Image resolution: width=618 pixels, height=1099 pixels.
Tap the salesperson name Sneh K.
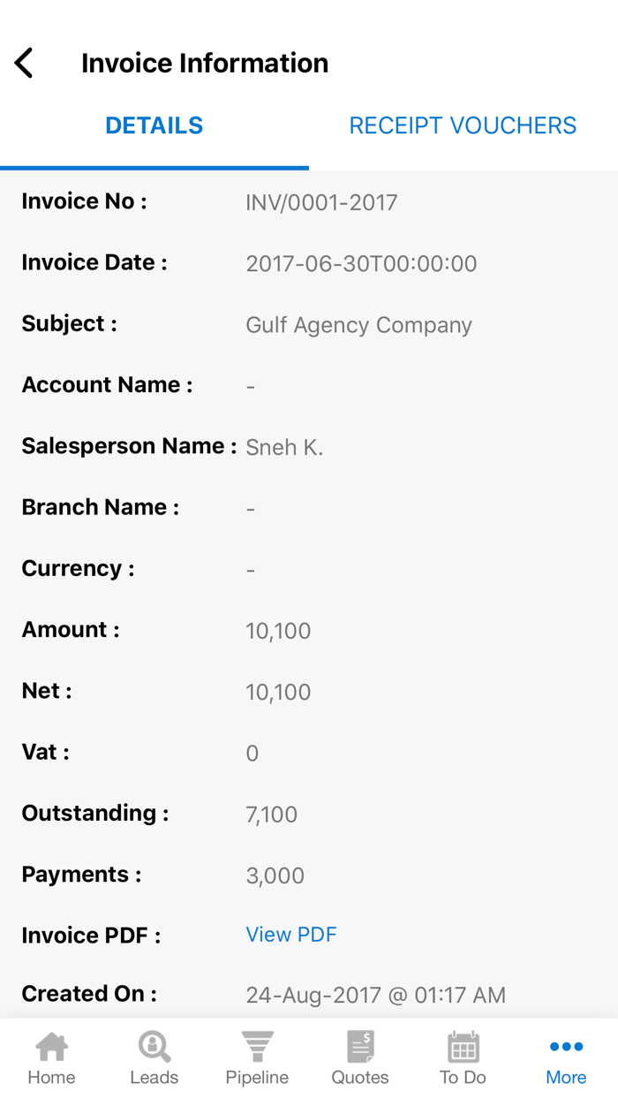pyautogui.click(x=284, y=447)
